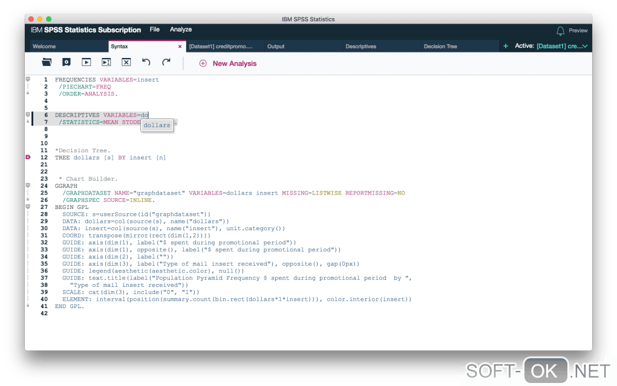Click the folded-block marker on line 12
The image size is (617, 386).
point(28,157)
